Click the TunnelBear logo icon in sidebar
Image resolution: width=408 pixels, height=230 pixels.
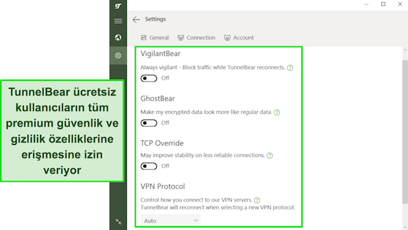[118, 6]
